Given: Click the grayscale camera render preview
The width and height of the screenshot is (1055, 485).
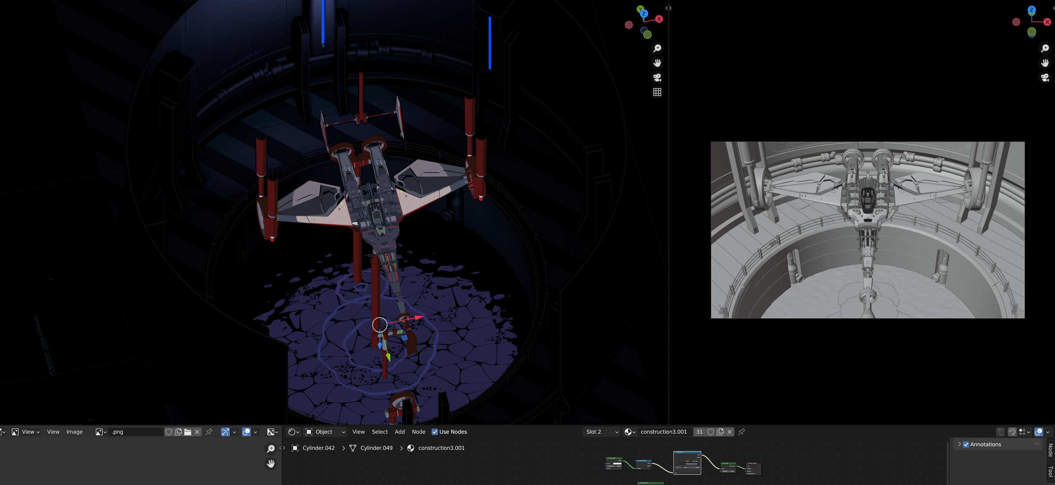Looking at the screenshot, I should 868,230.
